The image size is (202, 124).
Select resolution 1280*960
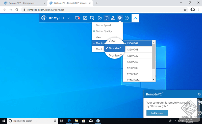tap(137, 74)
